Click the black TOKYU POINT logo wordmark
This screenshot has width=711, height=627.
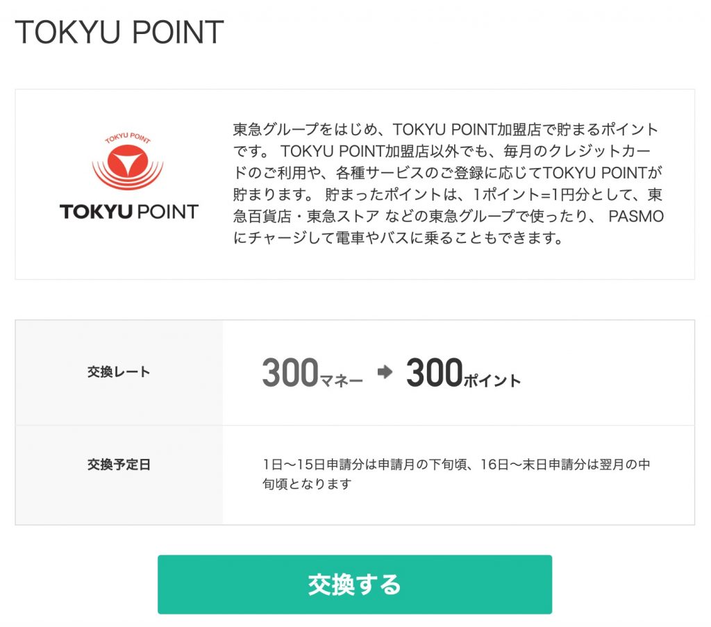[128, 211]
